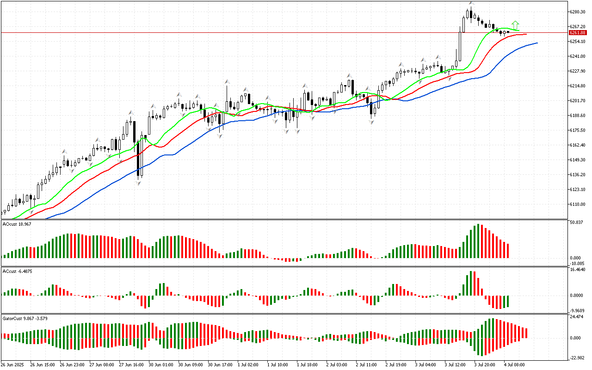Viewport: 592px width, 370px height.
Task: Click the 6280.30 price scale label
Action: pos(578,12)
